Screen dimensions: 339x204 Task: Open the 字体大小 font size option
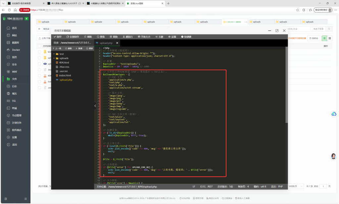(x=144, y=37)
